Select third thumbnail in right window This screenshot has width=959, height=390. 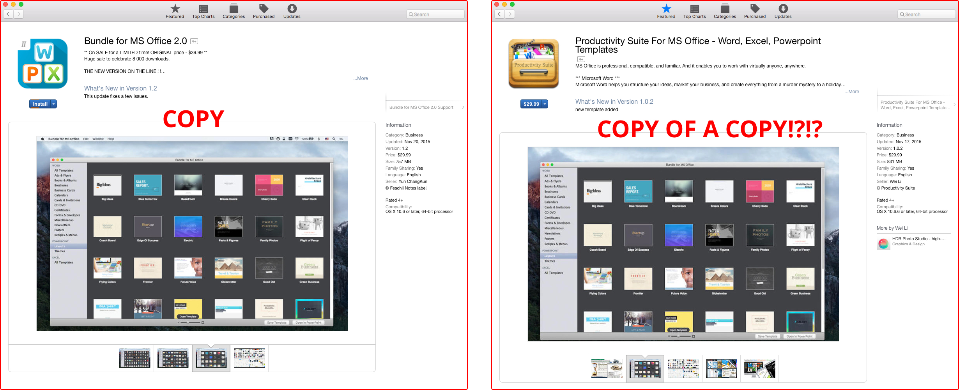683,369
